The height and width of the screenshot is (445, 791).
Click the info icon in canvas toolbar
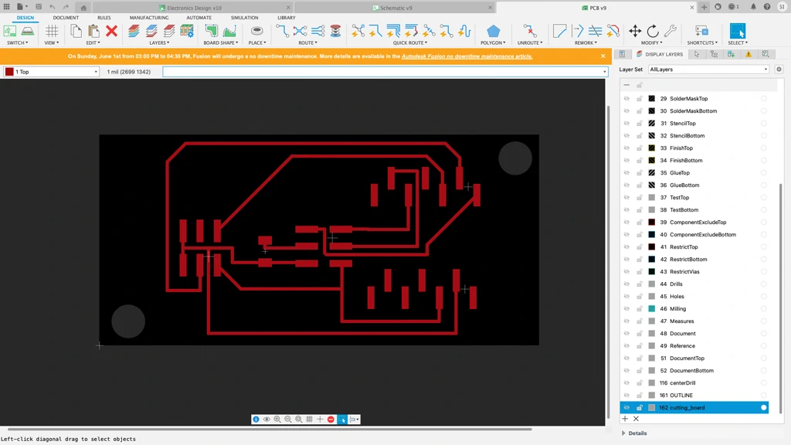(256, 420)
